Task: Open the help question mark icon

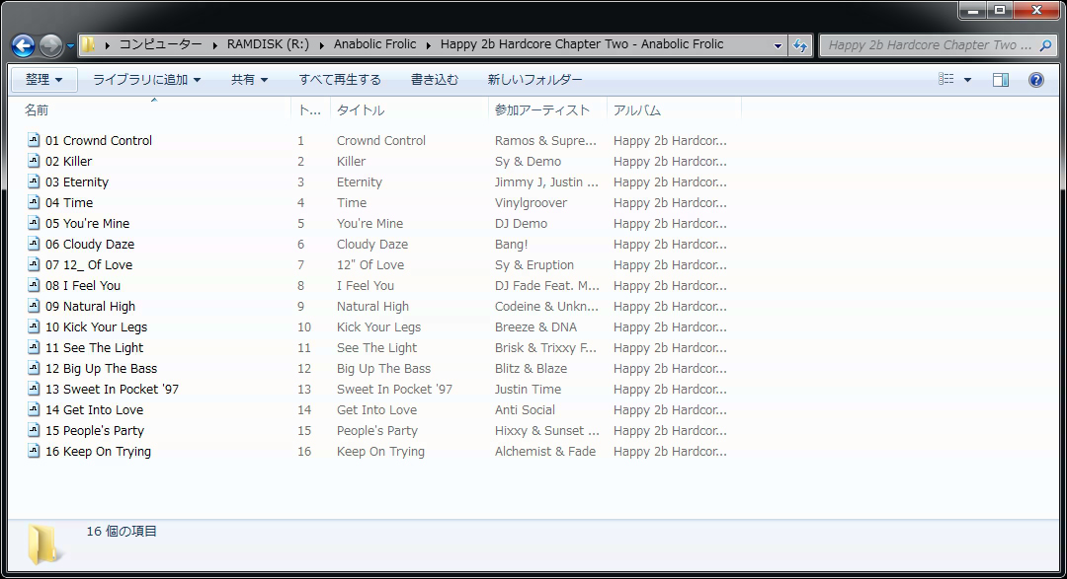Action: click(1035, 80)
